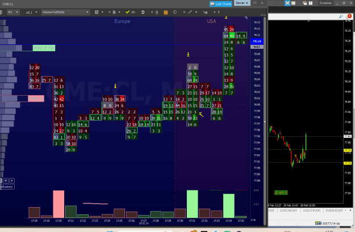Image resolution: width=355 pixels, height=232 pixels.
Task: Click the chart template icon in toolbar
Action: click(x=97, y=12)
